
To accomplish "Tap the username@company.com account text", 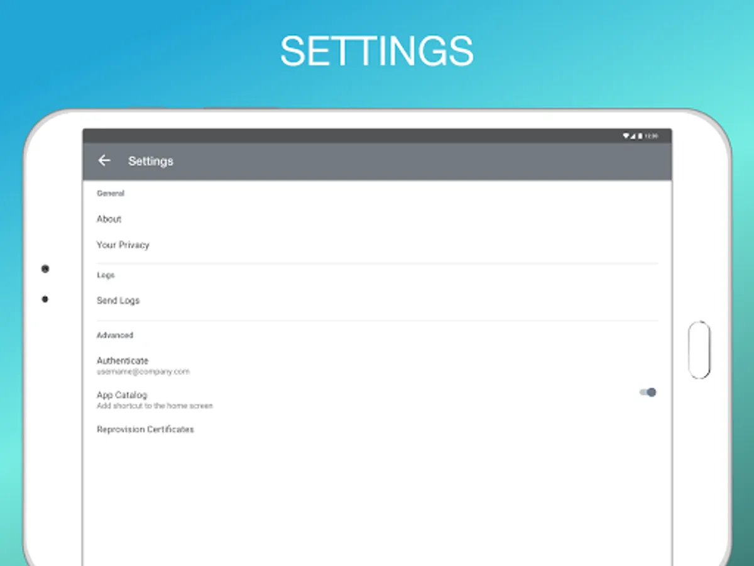I will point(143,372).
